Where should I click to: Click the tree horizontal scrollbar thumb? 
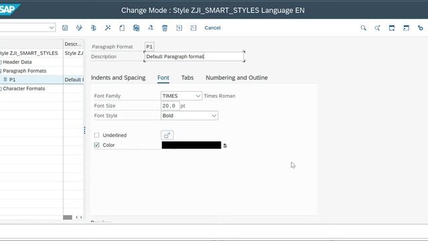coord(68,218)
